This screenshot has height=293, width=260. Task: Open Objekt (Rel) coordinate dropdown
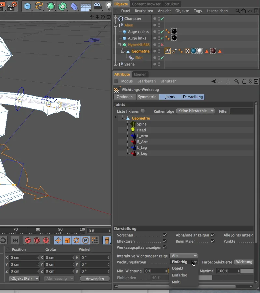tap(24, 278)
